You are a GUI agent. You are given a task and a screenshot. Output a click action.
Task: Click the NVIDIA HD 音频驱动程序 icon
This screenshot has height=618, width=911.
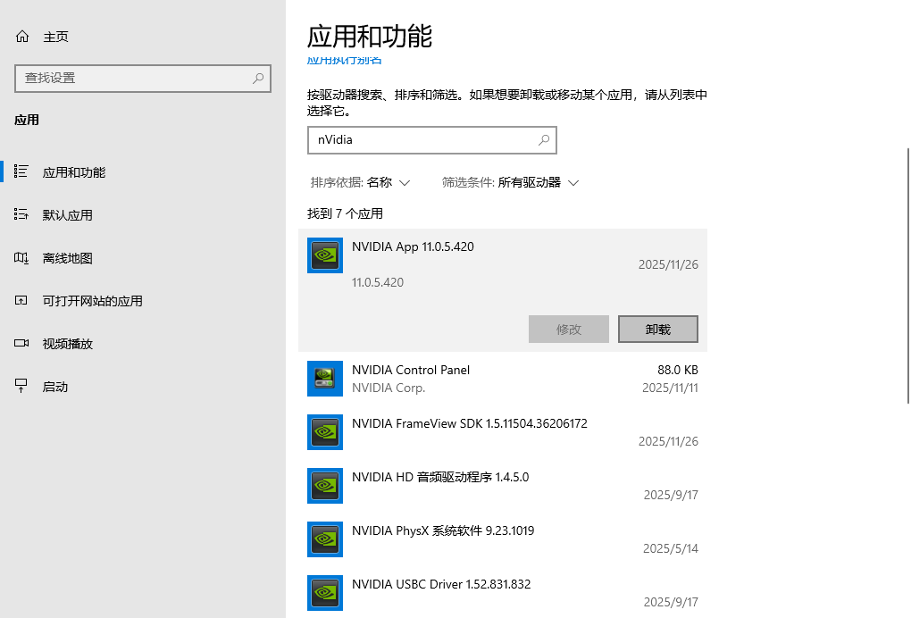click(325, 486)
